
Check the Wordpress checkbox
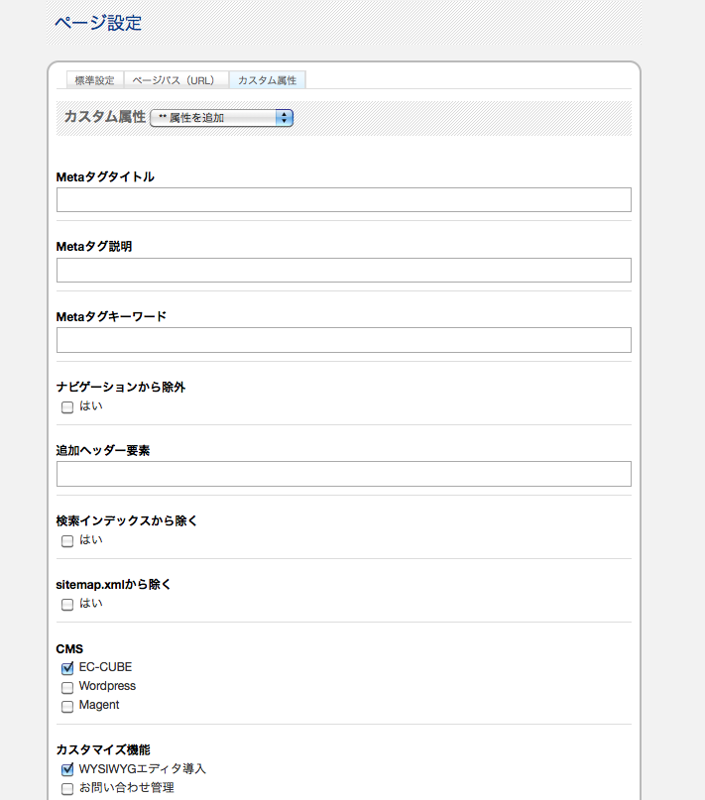coord(67,687)
